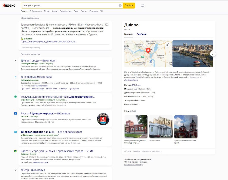The height and width of the screenshot is (180, 228).
Task: Select the Карти search tab
Action: [x=54, y=11]
